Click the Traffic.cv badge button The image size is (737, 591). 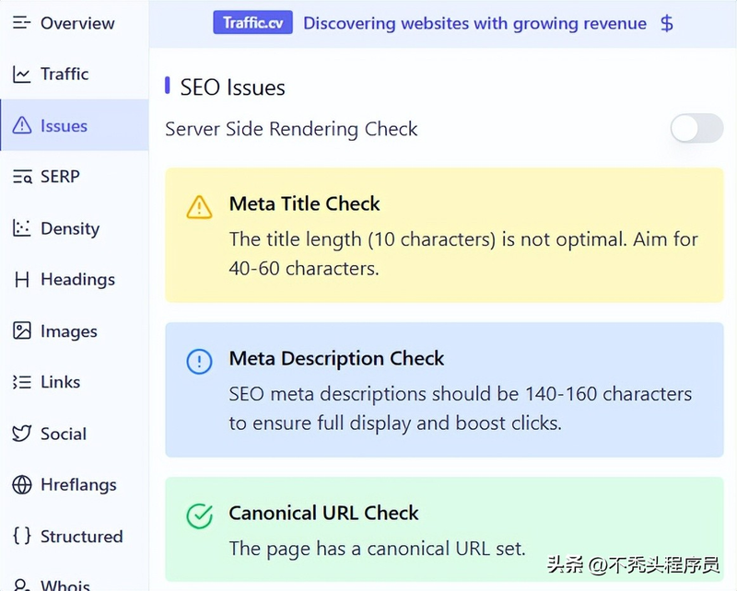(252, 23)
